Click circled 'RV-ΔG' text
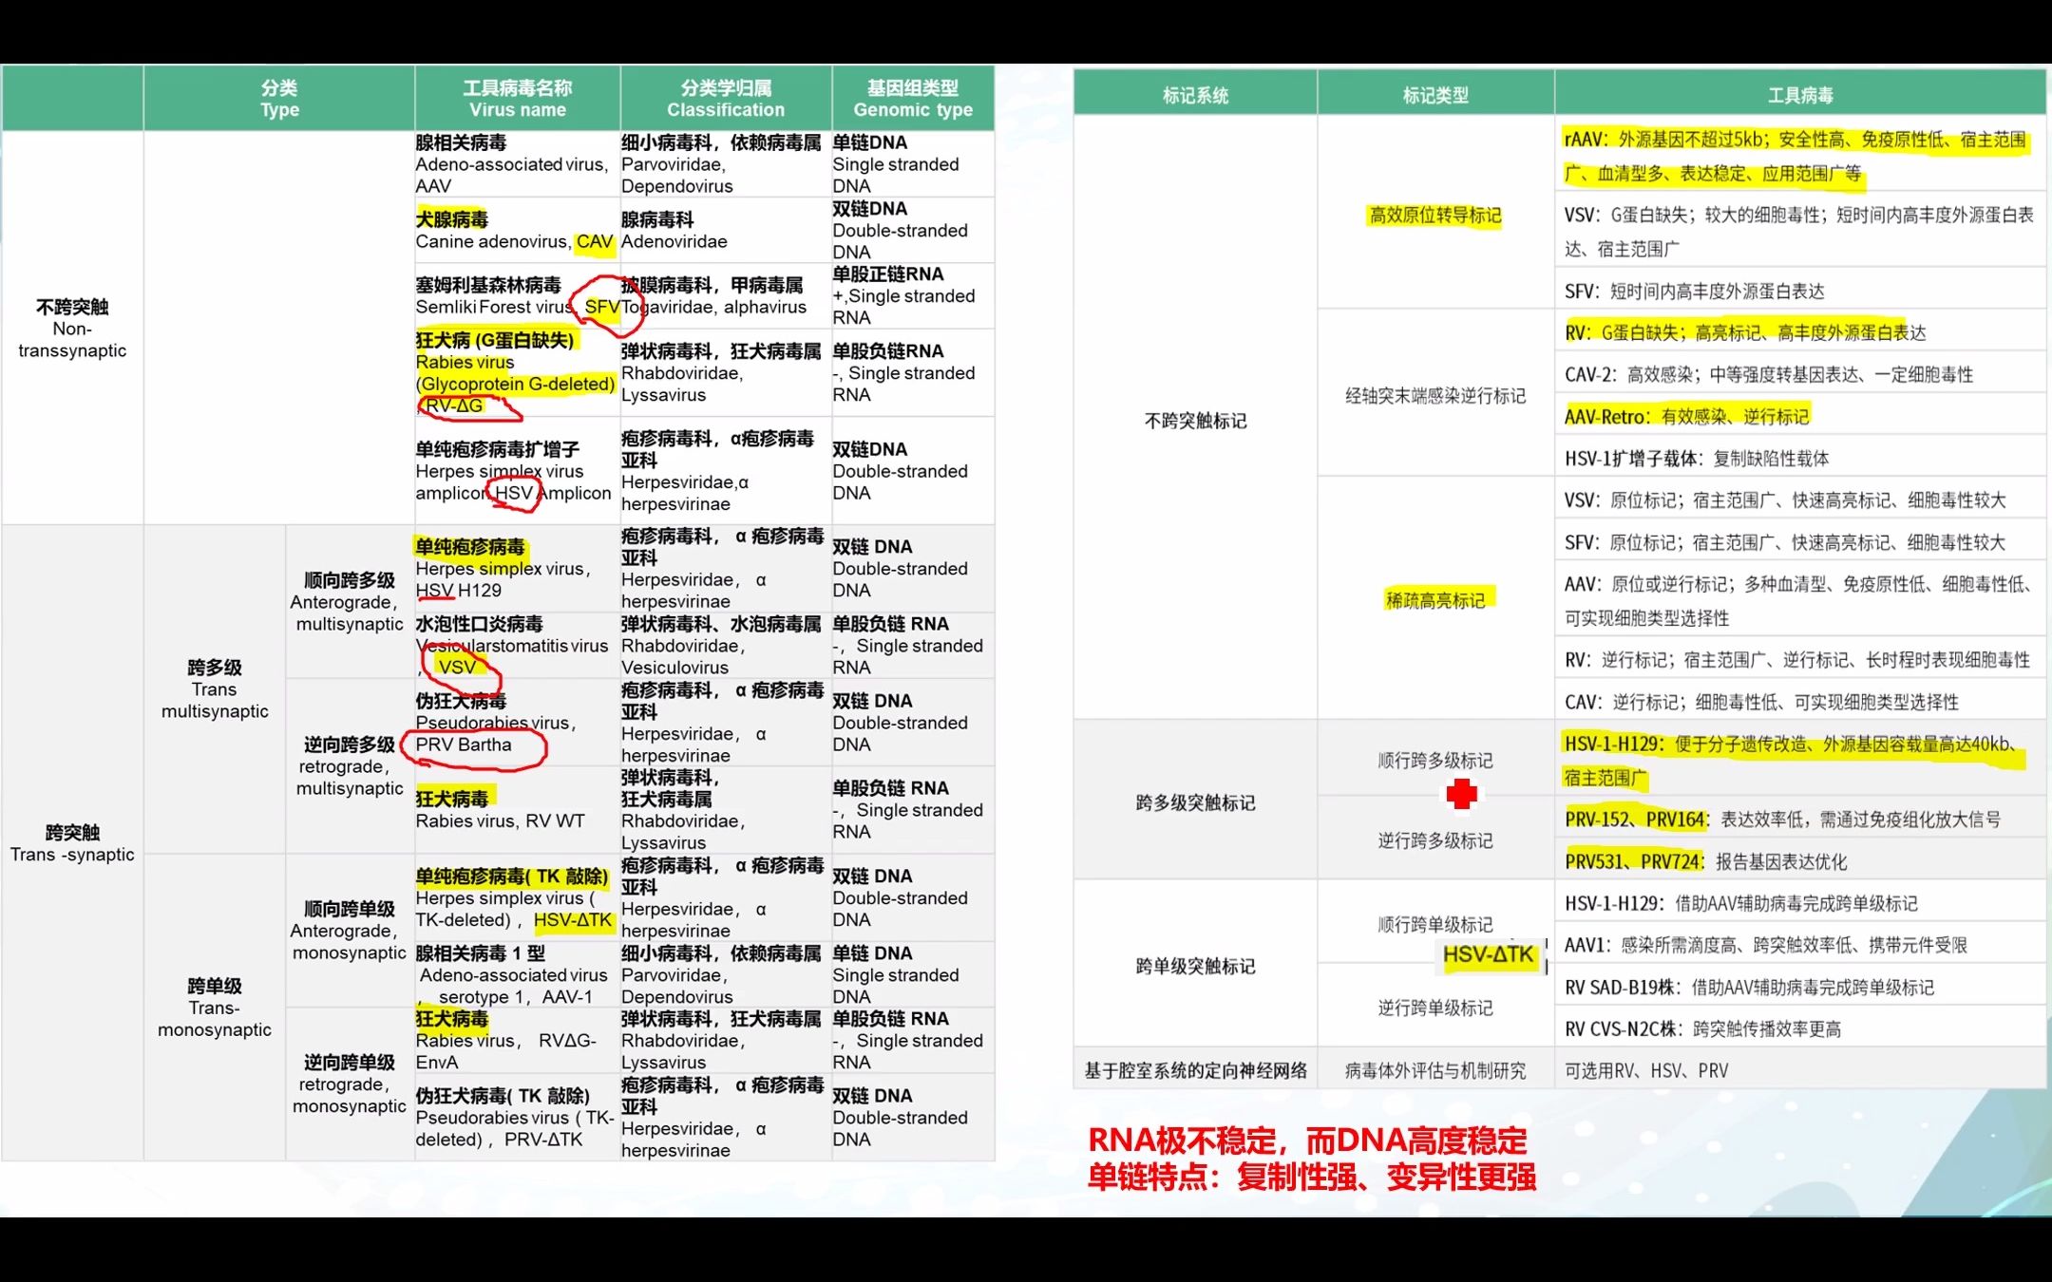This screenshot has height=1282, width=2052. pyautogui.click(x=454, y=405)
